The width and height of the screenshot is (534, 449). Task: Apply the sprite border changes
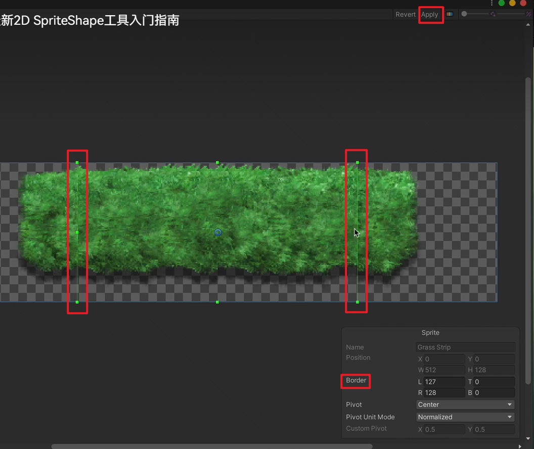click(431, 14)
